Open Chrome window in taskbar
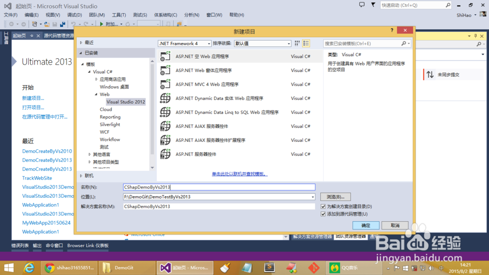The height and width of the screenshot is (275, 489). [x=69, y=268]
